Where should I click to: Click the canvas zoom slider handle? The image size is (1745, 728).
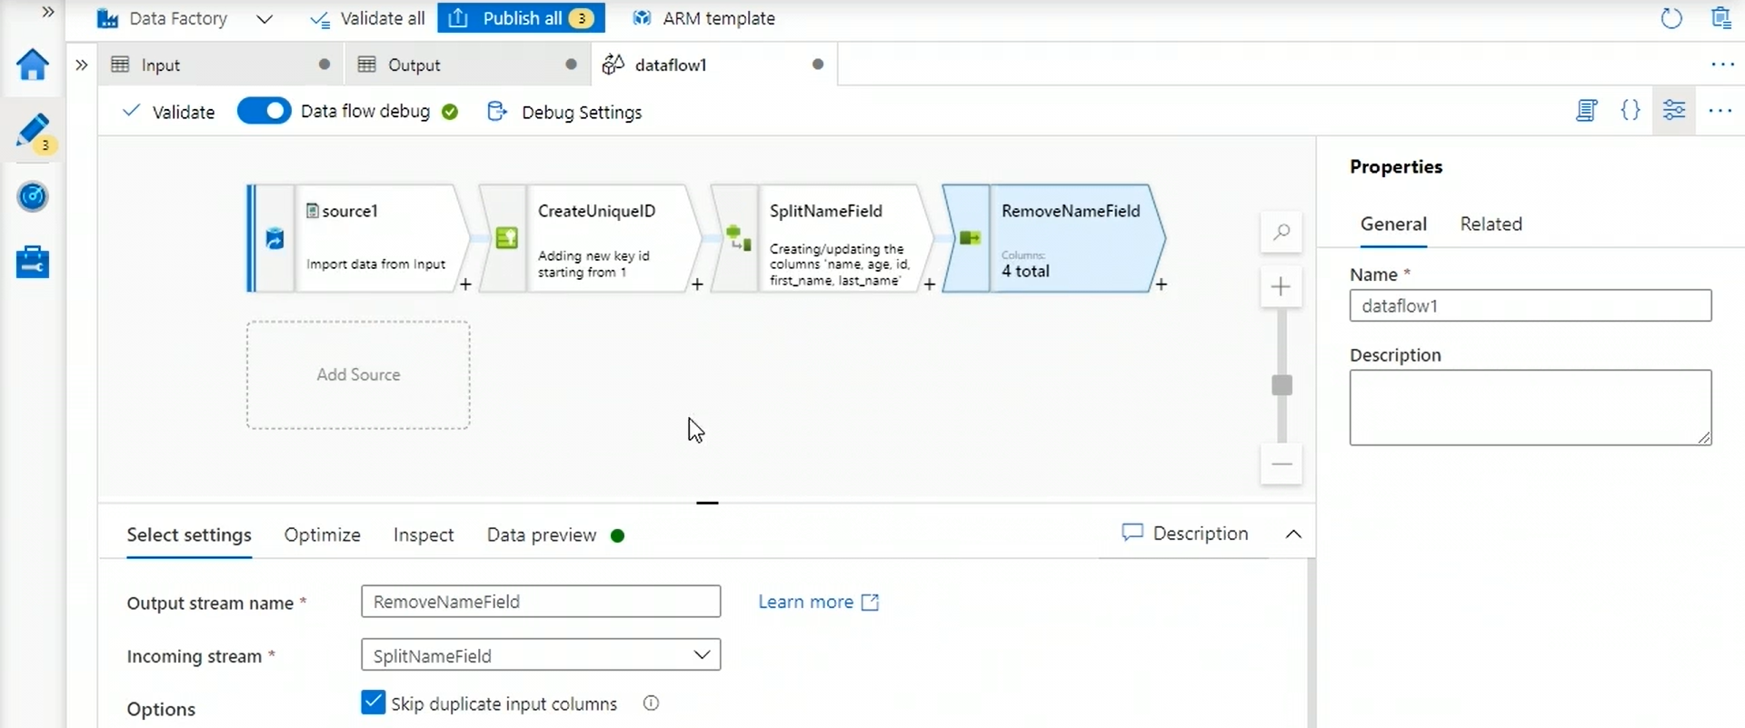coord(1281,385)
